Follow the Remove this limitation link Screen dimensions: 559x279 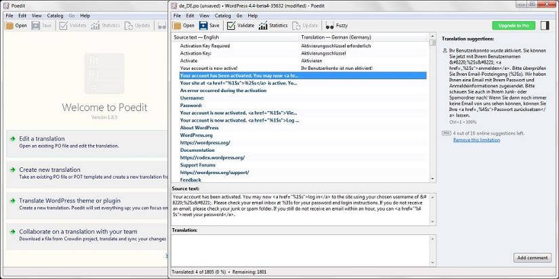476,140
